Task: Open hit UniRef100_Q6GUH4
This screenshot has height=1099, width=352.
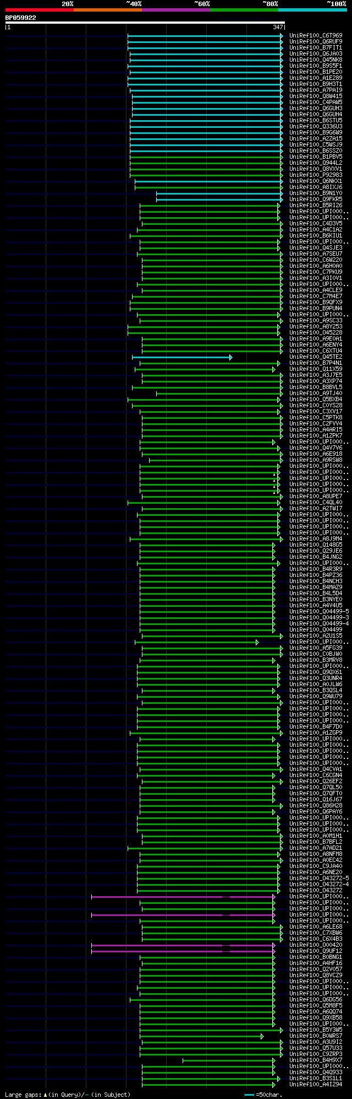Action: tap(316, 114)
